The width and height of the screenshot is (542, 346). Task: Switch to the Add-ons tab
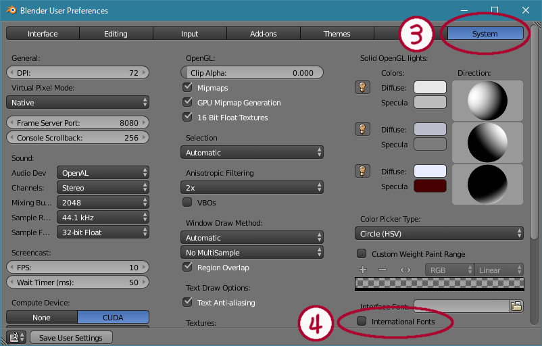pos(263,34)
